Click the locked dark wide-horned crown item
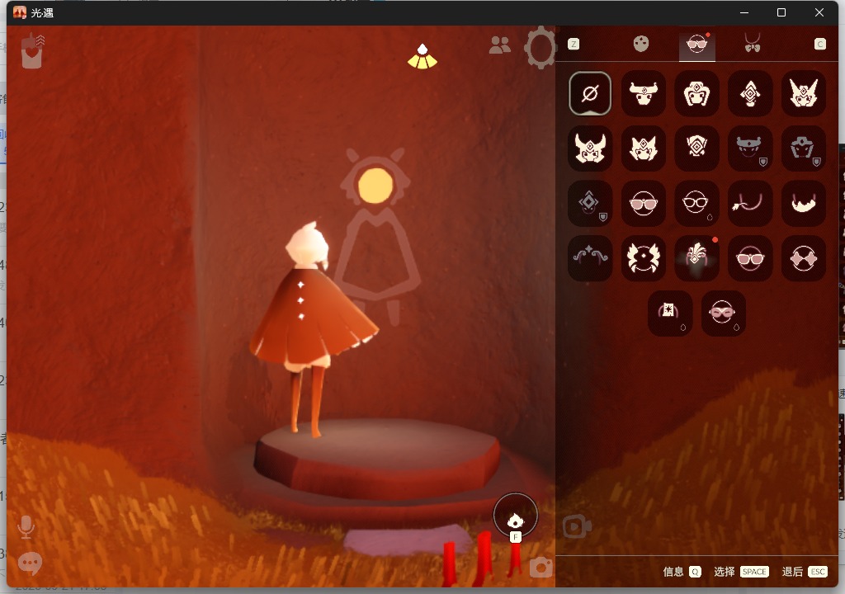 click(x=749, y=148)
